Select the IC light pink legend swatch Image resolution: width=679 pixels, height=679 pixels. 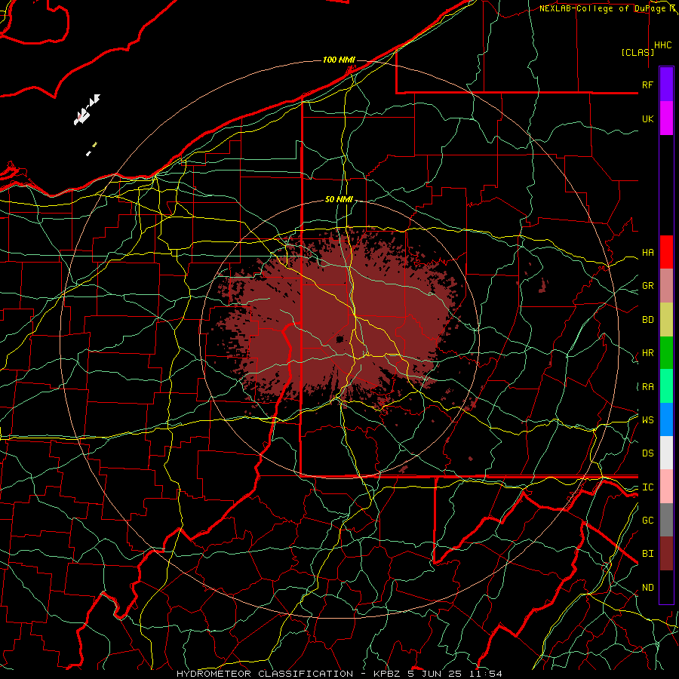[x=666, y=487]
